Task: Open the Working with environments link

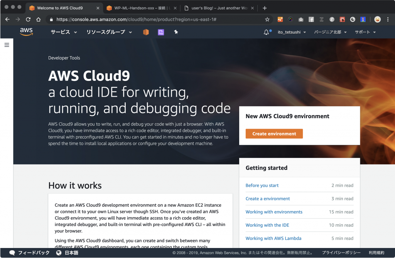Action: point(274,212)
